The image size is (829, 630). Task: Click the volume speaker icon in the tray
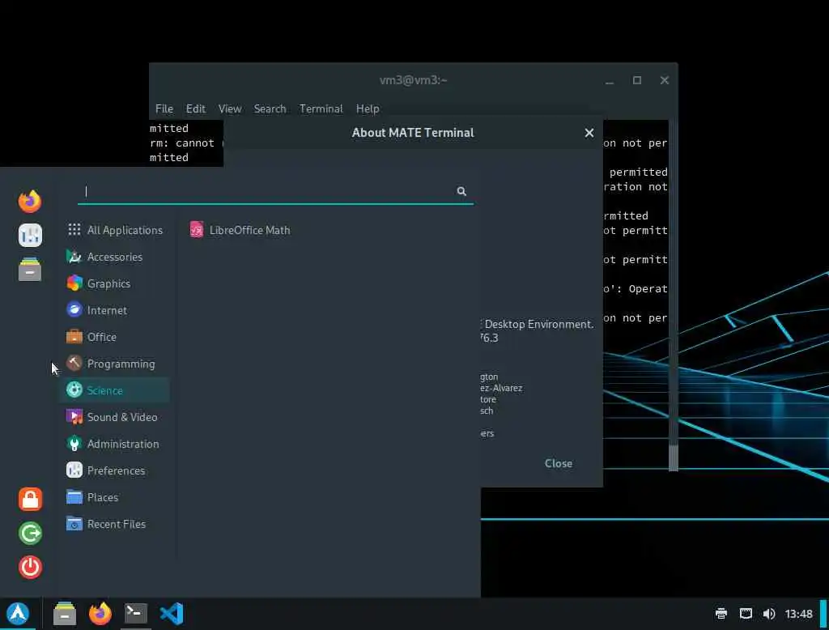click(769, 614)
